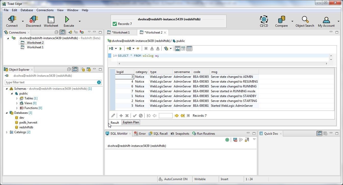Expand the Functions node
343x185 pixels.
coord(17,108)
